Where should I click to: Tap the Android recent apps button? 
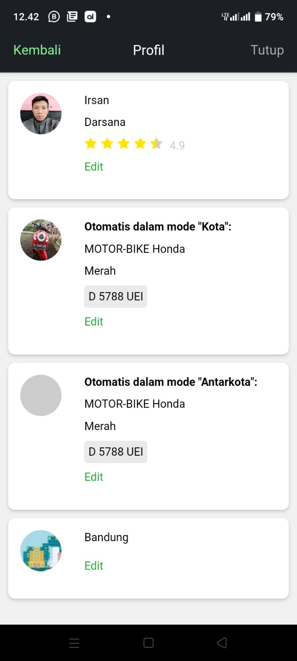coord(74,643)
